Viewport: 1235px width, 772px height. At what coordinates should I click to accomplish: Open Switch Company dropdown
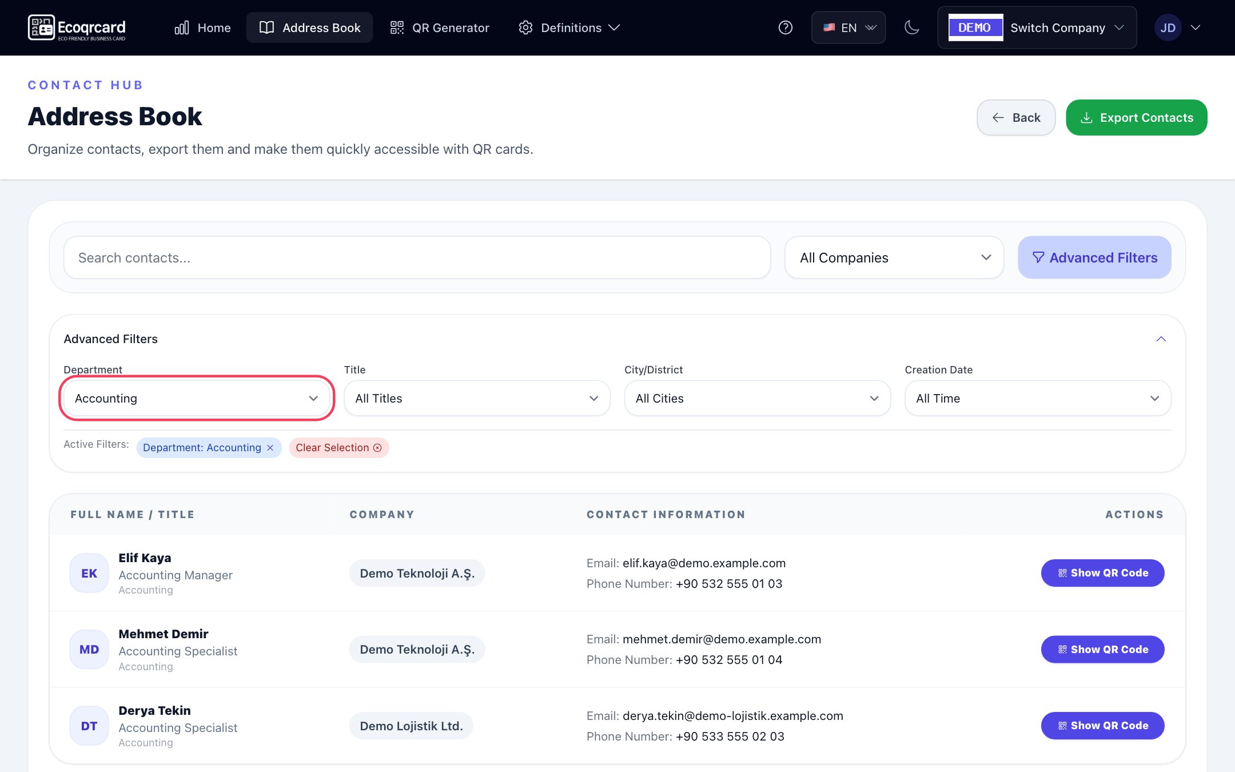click(1037, 27)
